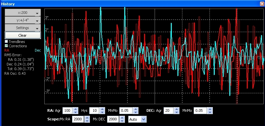The height and width of the screenshot is (126, 265).
Task: Click the red RA legend label
Action: tap(7, 50)
